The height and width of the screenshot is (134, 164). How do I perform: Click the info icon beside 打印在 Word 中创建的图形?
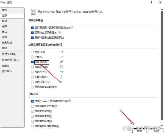point(69,101)
